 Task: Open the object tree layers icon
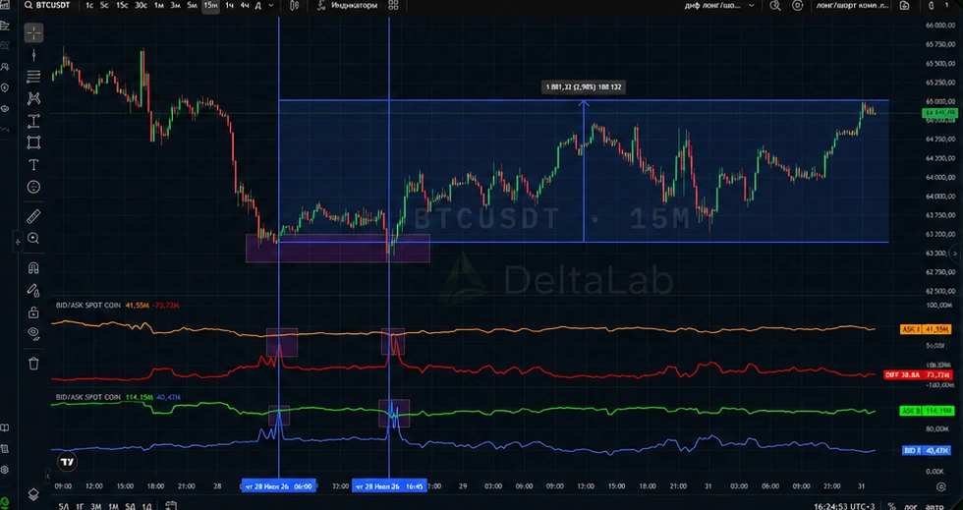33,494
